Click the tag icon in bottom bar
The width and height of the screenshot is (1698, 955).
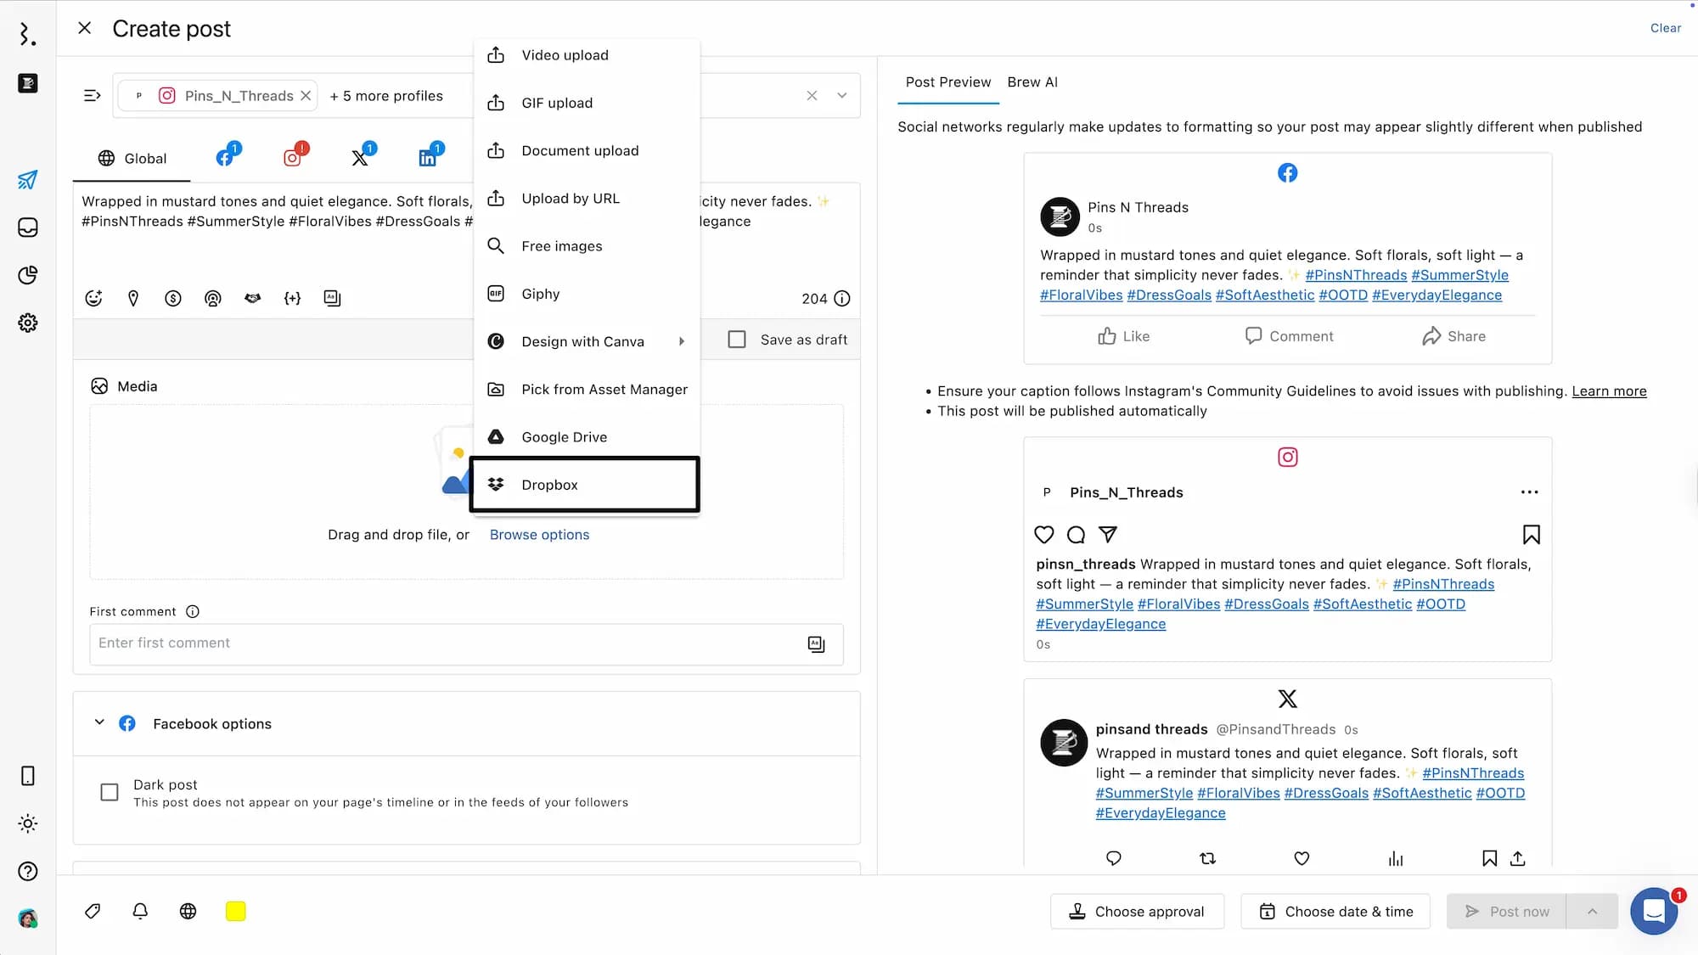93,911
